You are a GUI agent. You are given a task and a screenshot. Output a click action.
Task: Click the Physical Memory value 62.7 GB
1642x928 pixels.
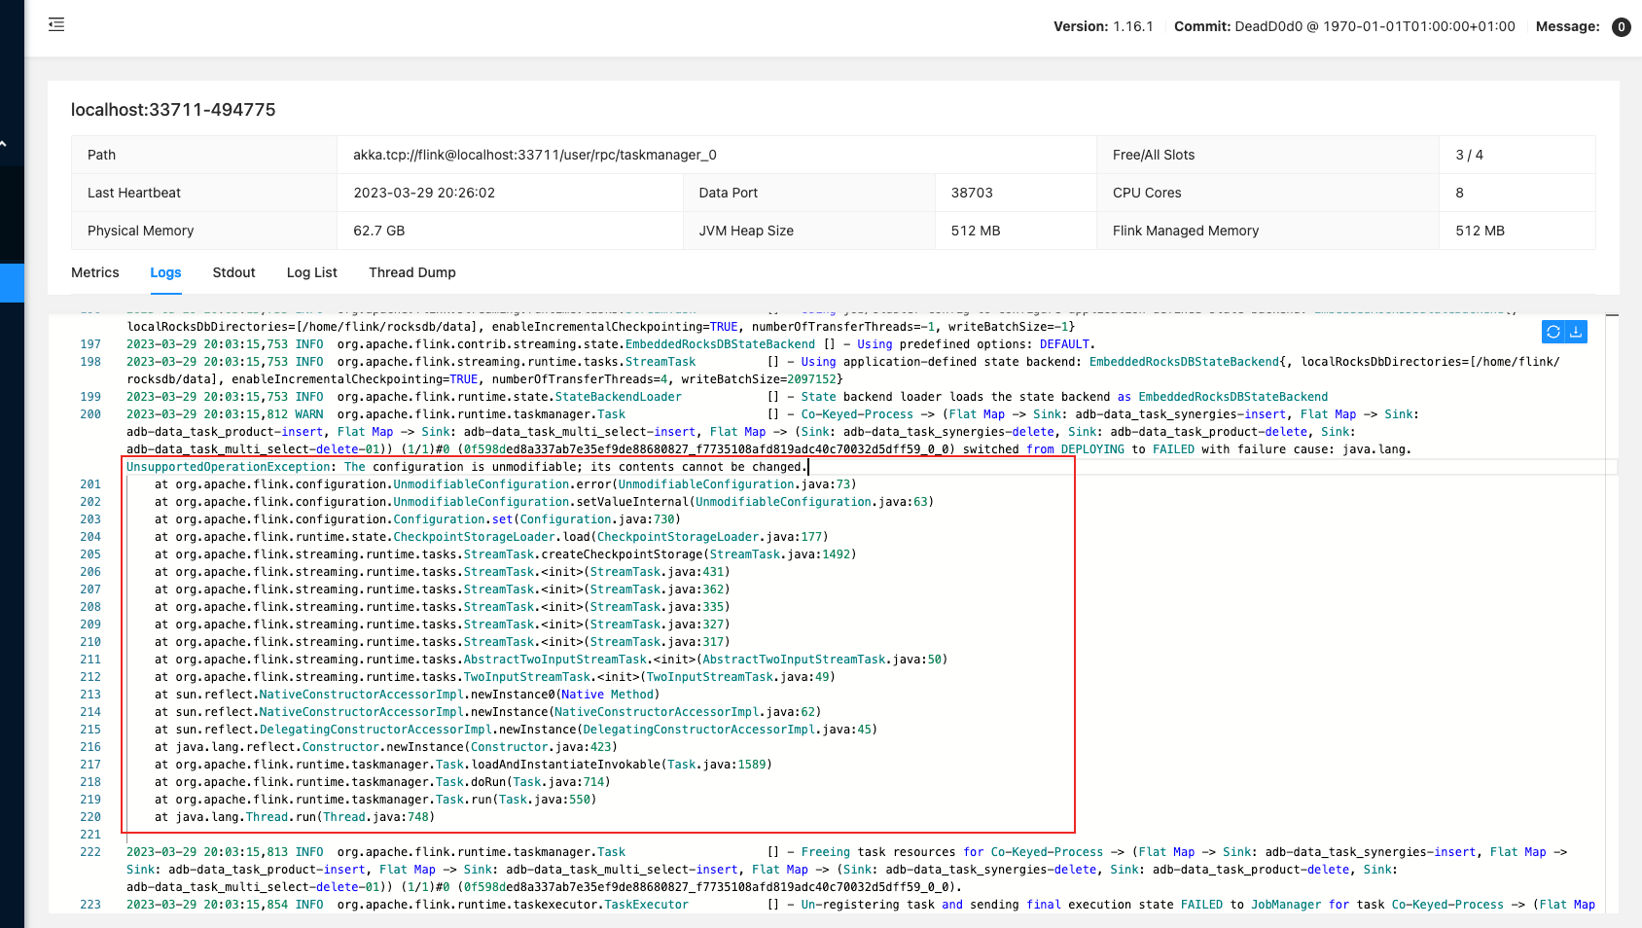pyautogui.click(x=378, y=231)
